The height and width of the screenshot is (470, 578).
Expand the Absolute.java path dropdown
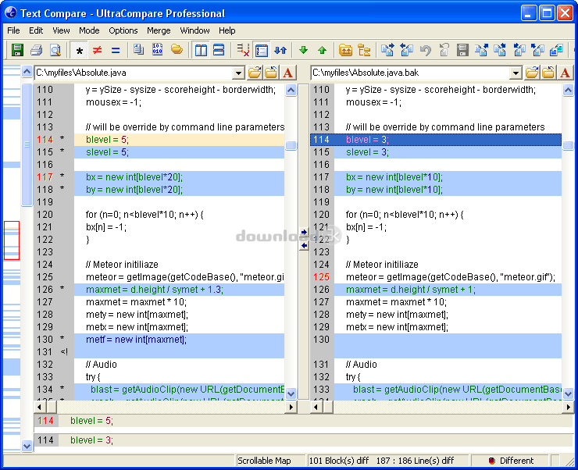238,73
